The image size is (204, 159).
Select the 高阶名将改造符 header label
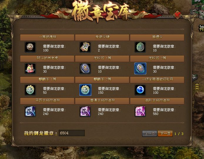click(157, 101)
